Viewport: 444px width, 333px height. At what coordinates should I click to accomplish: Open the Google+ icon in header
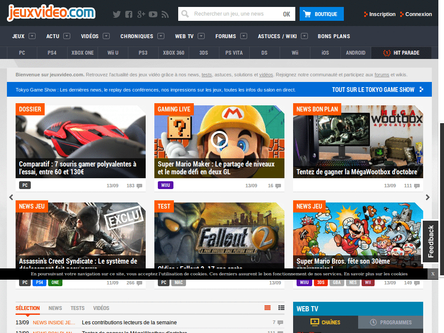click(x=141, y=14)
